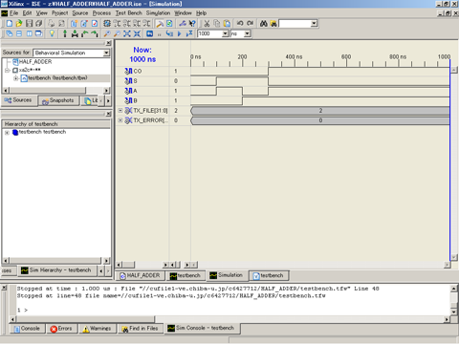Expand testbench in hierarchy panel
Viewport: 459px width, 344px height.
(7, 133)
